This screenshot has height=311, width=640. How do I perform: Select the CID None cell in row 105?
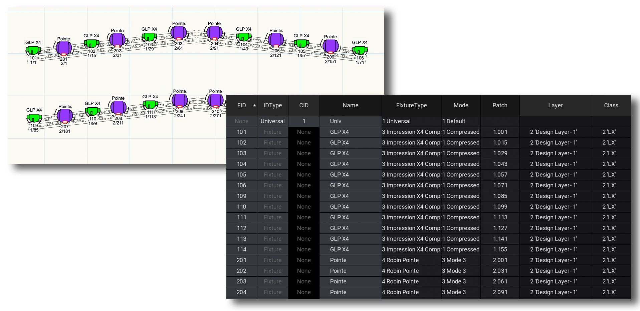tap(304, 175)
